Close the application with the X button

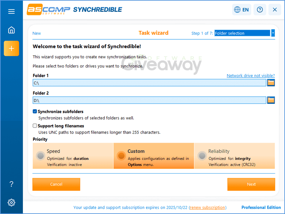pyautogui.click(x=275, y=10)
